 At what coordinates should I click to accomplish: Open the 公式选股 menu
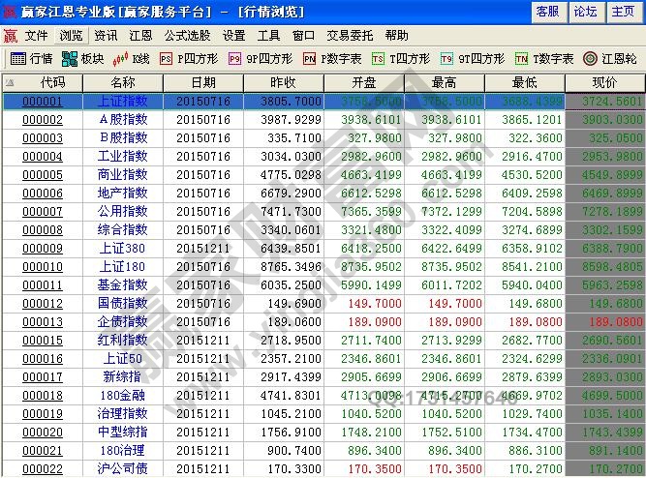(x=188, y=35)
